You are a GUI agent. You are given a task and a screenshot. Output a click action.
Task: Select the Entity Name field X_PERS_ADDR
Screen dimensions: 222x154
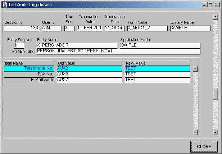[77, 45]
